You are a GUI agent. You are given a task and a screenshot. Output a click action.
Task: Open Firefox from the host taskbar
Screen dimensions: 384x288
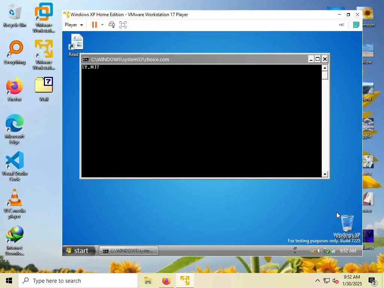point(166,280)
